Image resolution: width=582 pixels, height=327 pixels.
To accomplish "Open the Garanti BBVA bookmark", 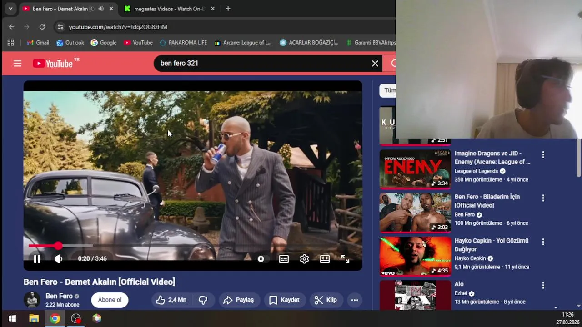I will pyautogui.click(x=371, y=42).
